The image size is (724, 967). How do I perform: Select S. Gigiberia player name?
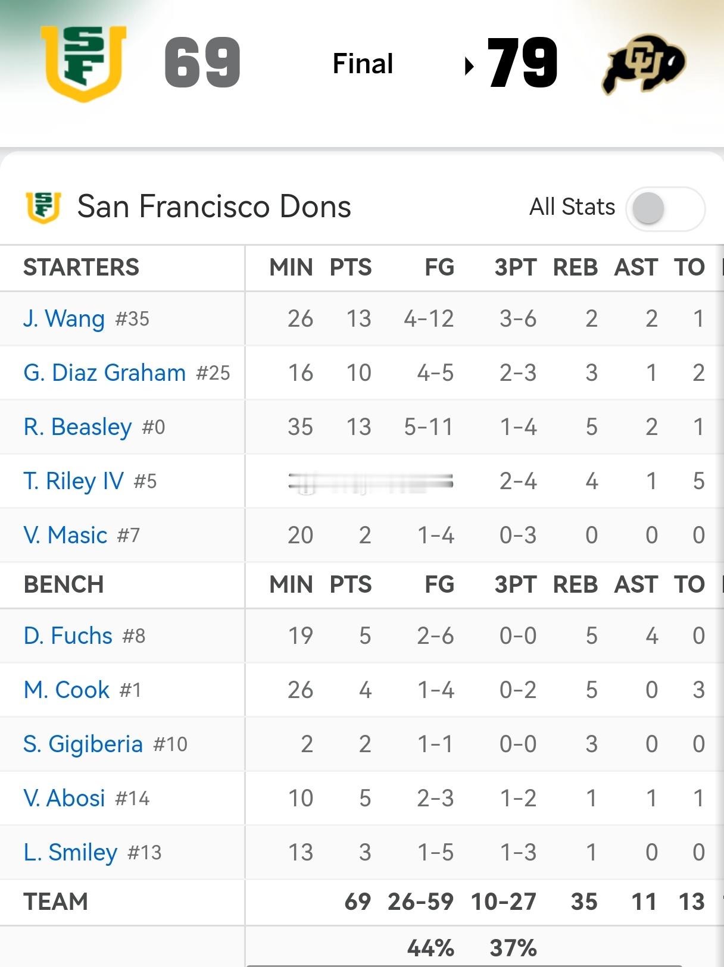pos(83,744)
